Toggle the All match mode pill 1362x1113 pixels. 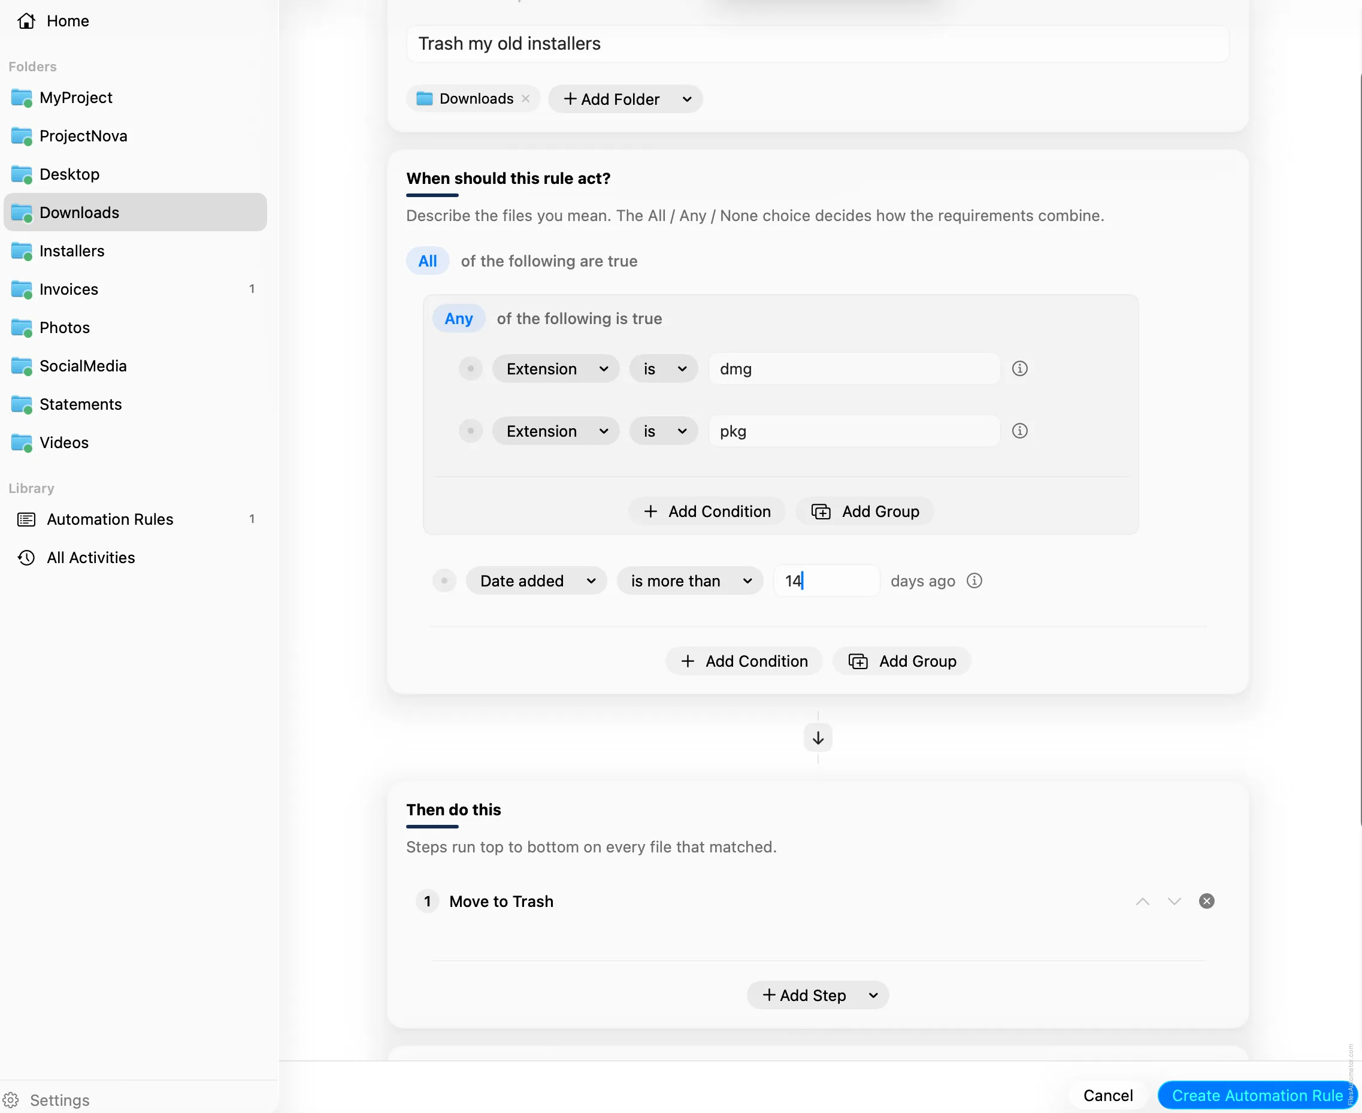(428, 261)
